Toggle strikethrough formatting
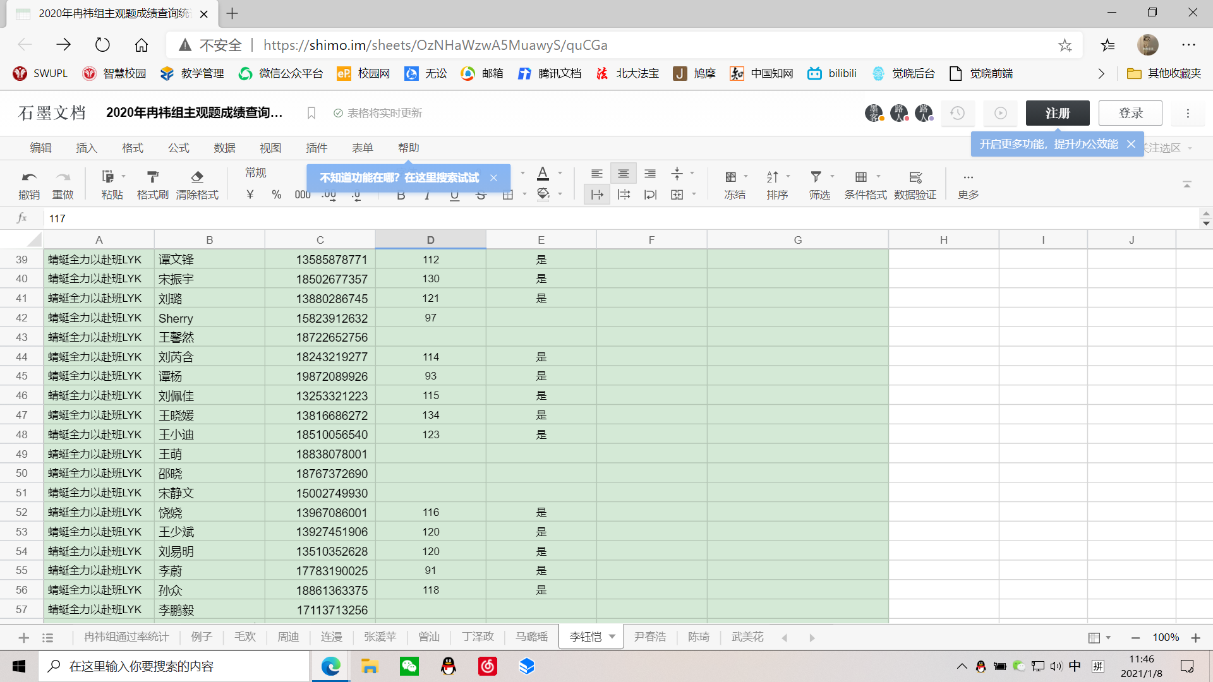The height and width of the screenshot is (682, 1213). coord(481,196)
